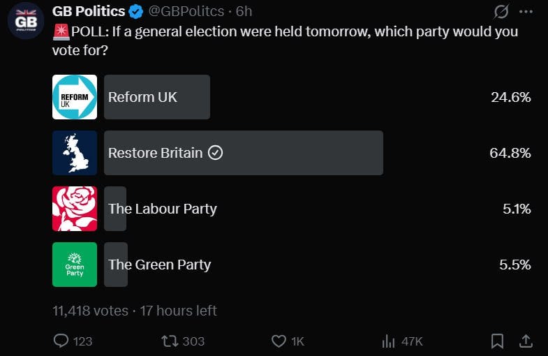
Task: Open GB Politics profile avatar
Action: click(x=27, y=20)
